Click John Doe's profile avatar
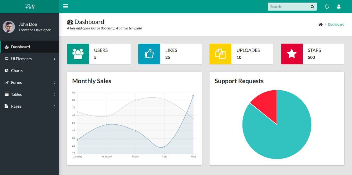Viewport: 352px width, 175px height. [x=9, y=27]
